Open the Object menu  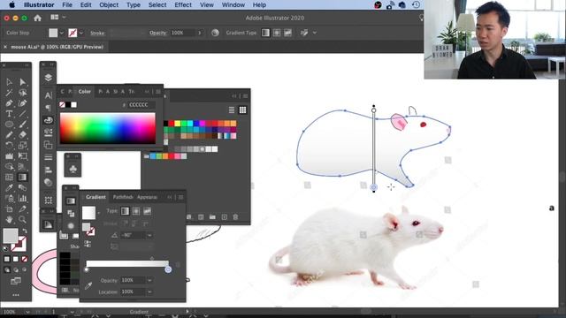click(x=109, y=4)
